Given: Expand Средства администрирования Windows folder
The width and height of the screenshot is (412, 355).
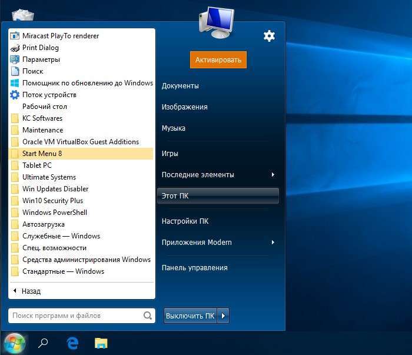Looking at the screenshot, I should [81, 260].
